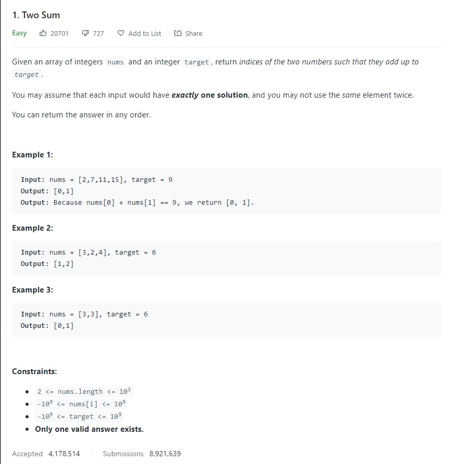452x464 pixels.
Task: Click the thumbs-down dislike icon
Action: [86, 33]
